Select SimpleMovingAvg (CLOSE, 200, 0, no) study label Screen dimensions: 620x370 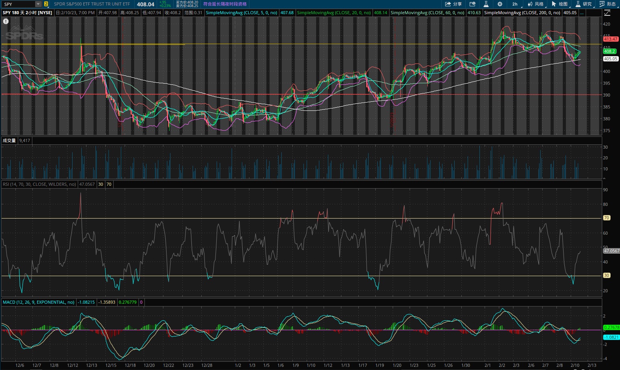(x=522, y=13)
